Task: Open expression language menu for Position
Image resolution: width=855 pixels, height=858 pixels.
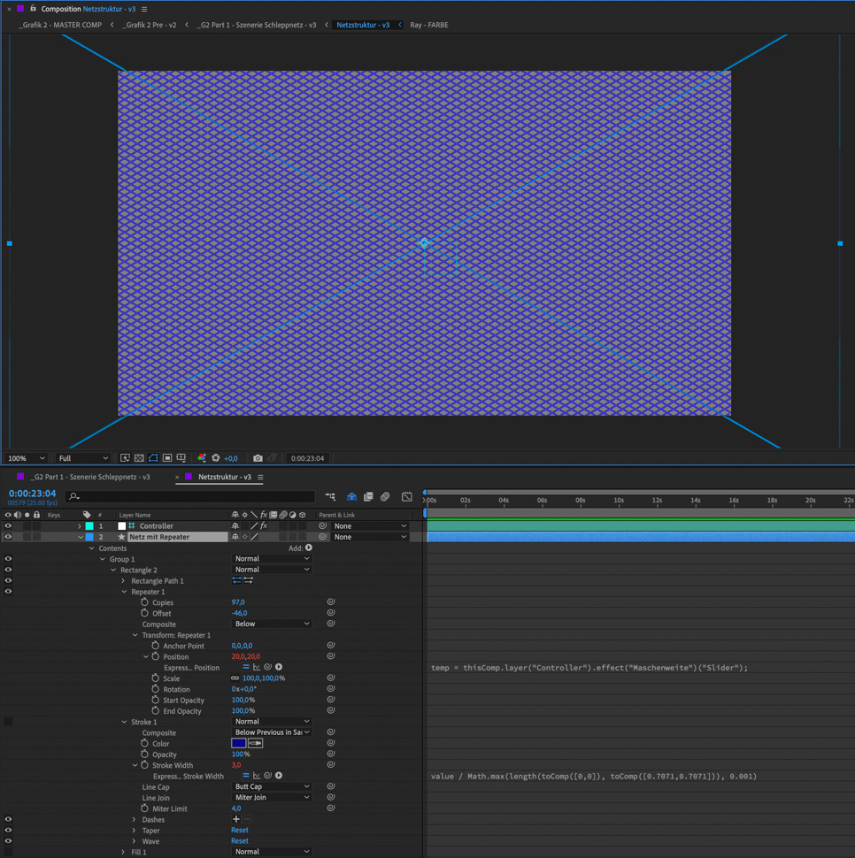Action: pyautogui.click(x=279, y=668)
